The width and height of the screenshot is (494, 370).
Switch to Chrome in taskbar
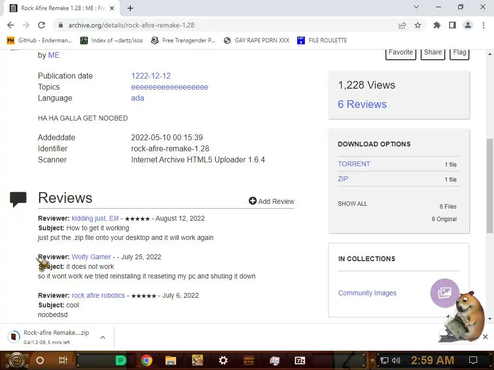tap(147, 360)
